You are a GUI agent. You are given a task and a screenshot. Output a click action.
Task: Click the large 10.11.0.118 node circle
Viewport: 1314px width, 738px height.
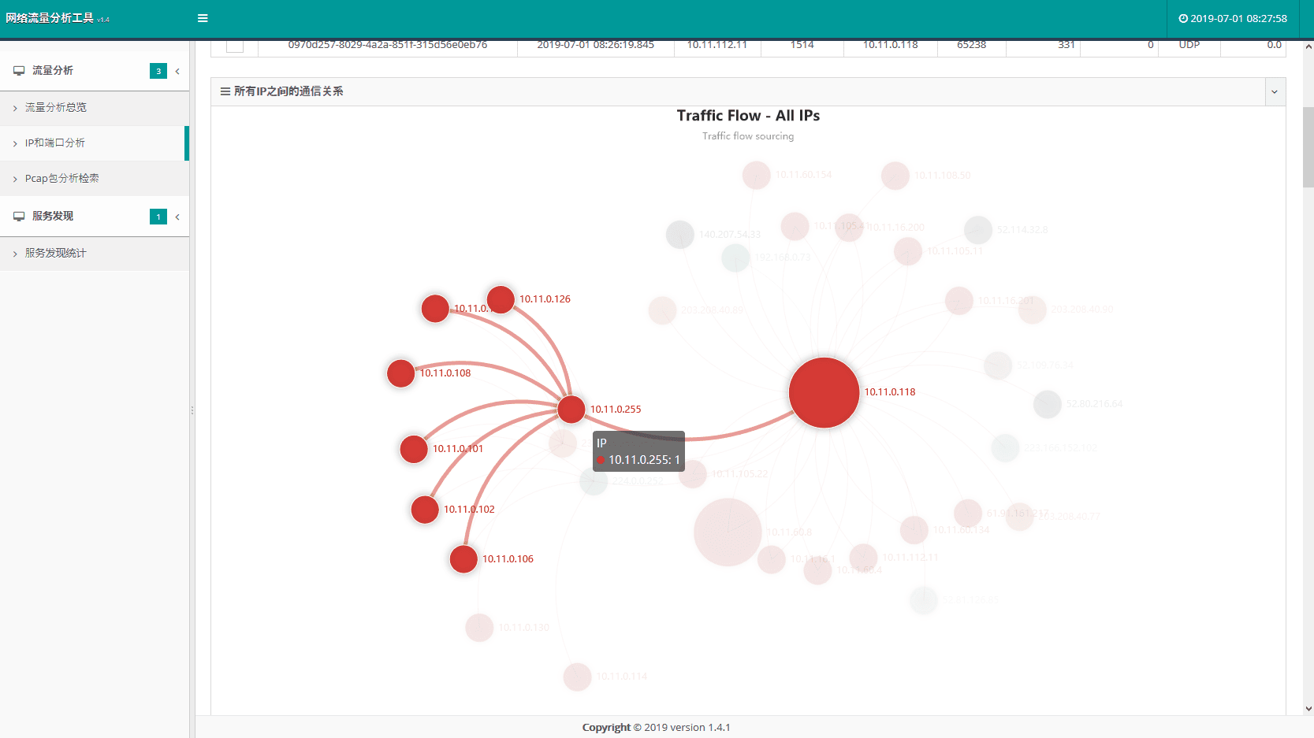(x=824, y=392)
